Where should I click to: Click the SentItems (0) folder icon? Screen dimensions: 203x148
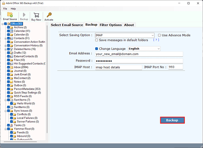(x=11, y=107)
